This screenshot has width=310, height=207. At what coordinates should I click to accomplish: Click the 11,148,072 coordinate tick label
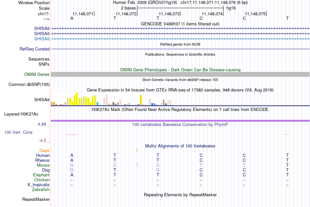tap(126, 14)
